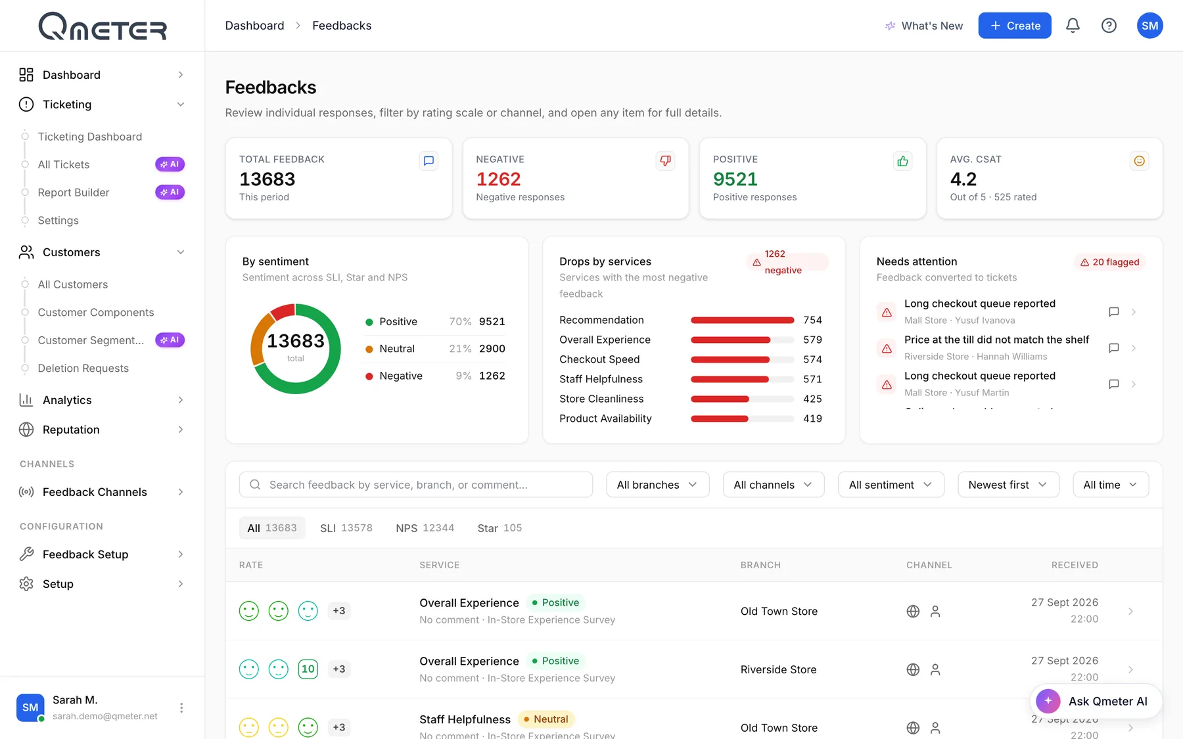This screenshot has width=1183, height=739.
Task: Click the Recommendation drops bar
Action: pyautogui.click(x=743, y=320)
